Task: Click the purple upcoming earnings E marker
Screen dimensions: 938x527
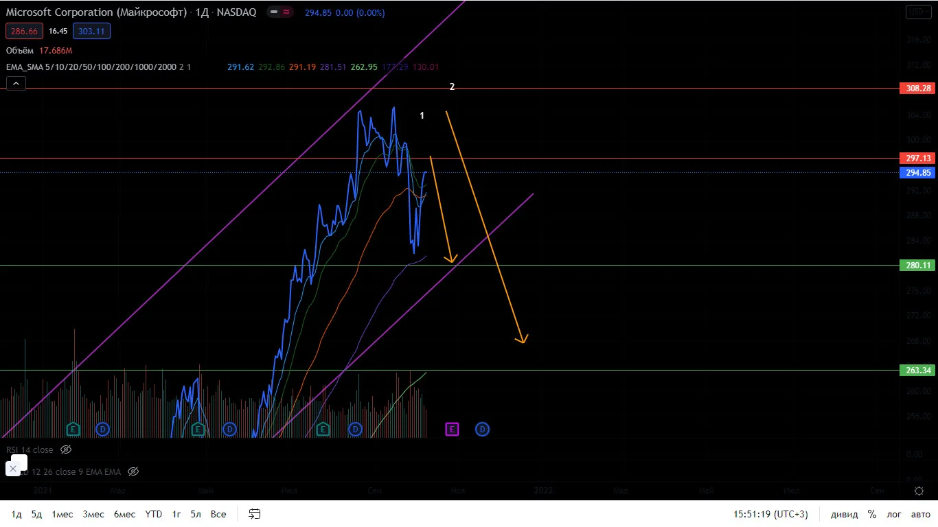Action: tap(452, 430)
